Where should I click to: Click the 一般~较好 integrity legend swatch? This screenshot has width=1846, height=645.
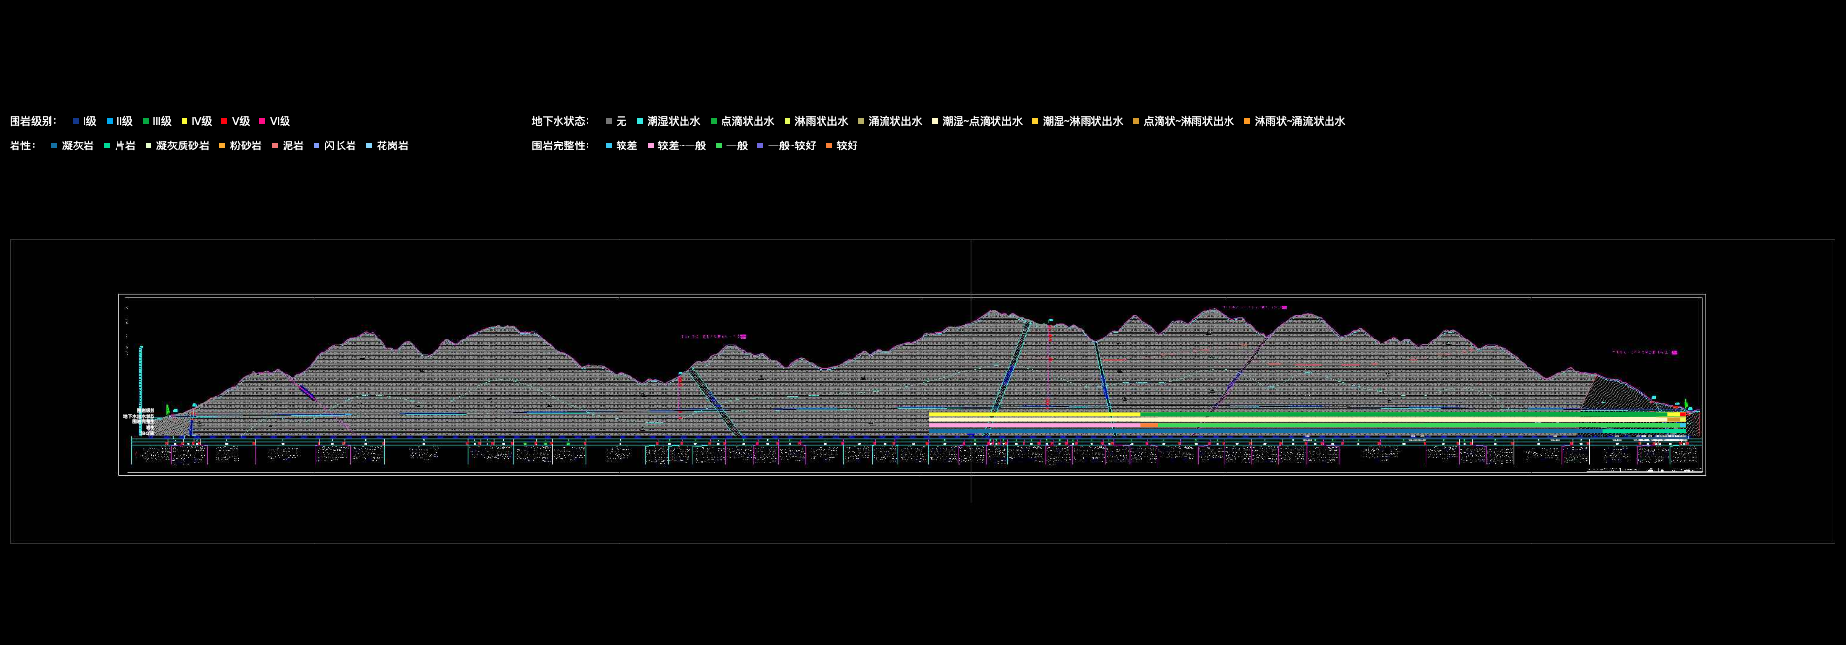[x=760, y=146]
